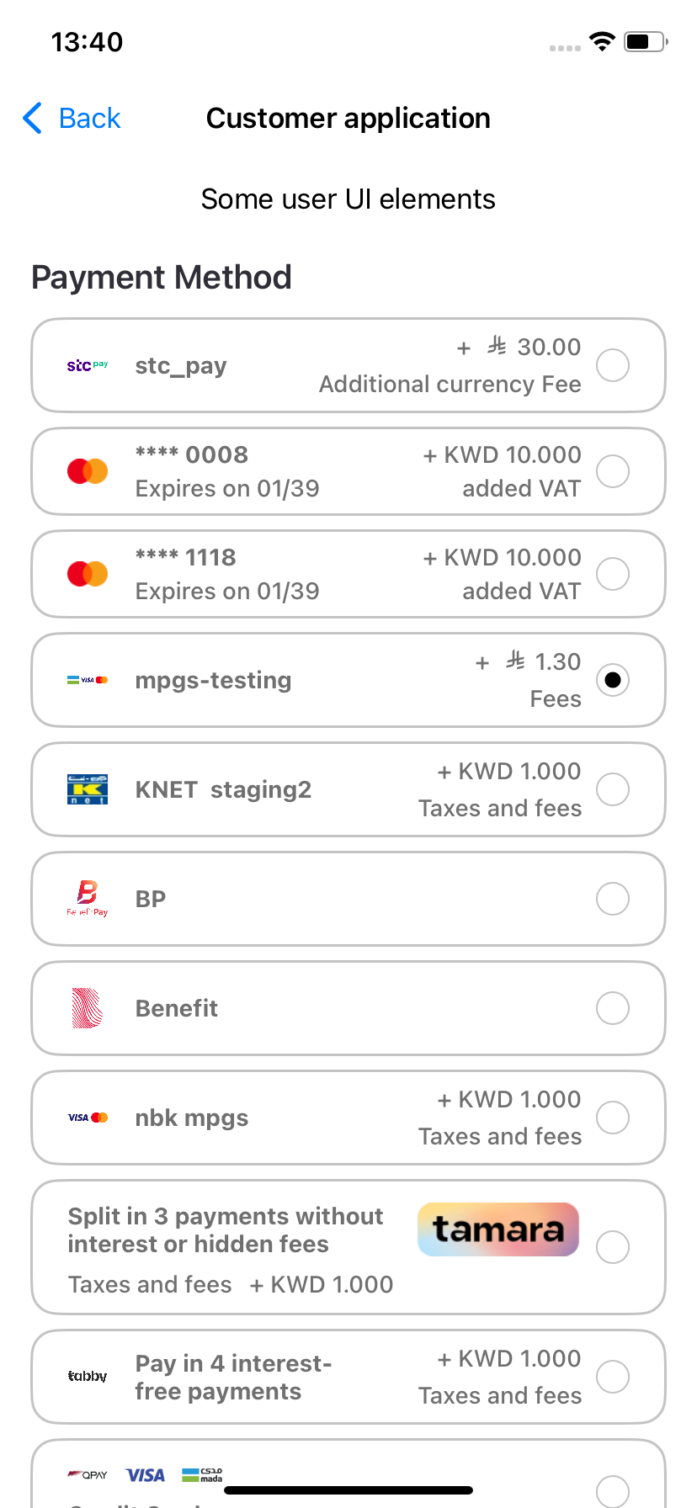Screen dimensions: 697x1508
Task: Choose the KNET staging2 radio button
Action: pos(613,789)
